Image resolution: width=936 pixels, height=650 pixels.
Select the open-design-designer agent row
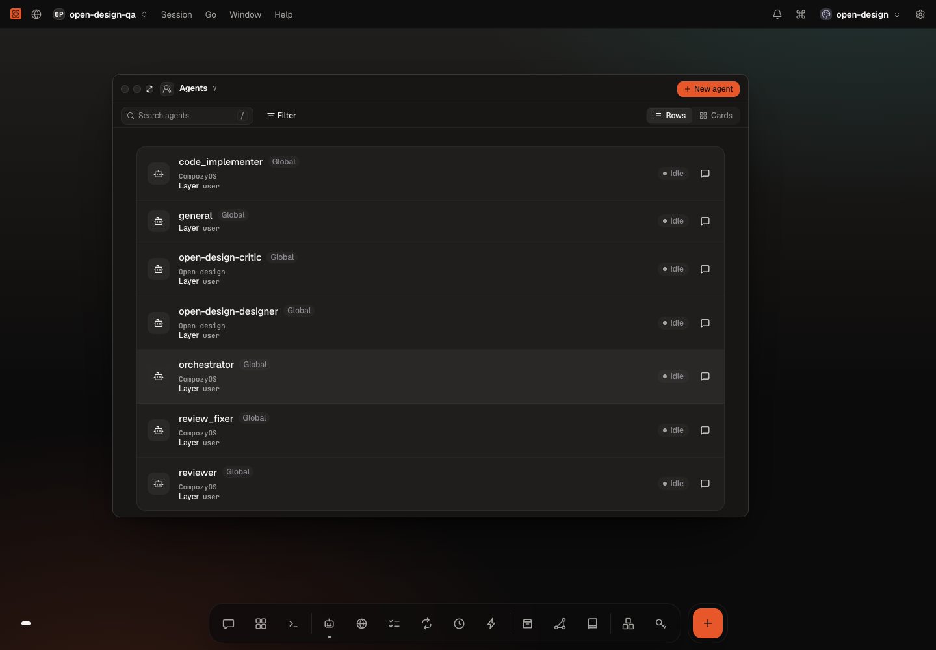(x=430, y=323)
